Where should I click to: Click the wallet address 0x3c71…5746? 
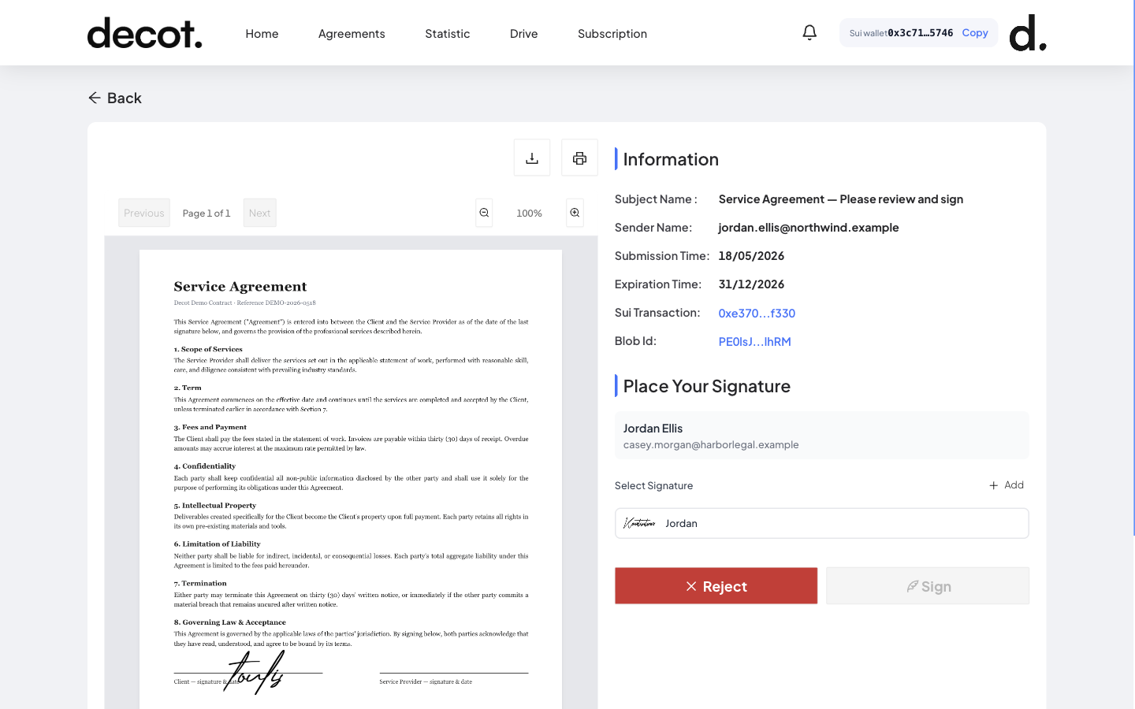coord(921,32)
